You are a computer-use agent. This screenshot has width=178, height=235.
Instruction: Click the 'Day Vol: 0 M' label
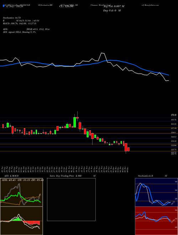click(x=112, y=11)
